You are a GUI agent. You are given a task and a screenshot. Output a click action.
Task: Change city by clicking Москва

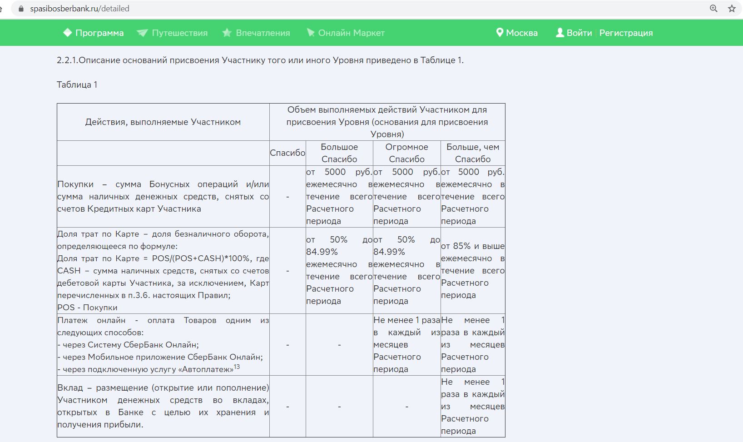[x=521, y=33]
